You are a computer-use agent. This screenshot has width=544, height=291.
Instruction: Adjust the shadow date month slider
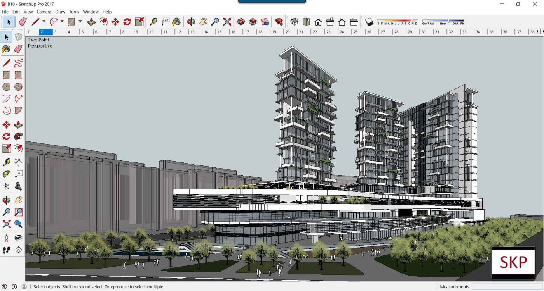(397, 21)
